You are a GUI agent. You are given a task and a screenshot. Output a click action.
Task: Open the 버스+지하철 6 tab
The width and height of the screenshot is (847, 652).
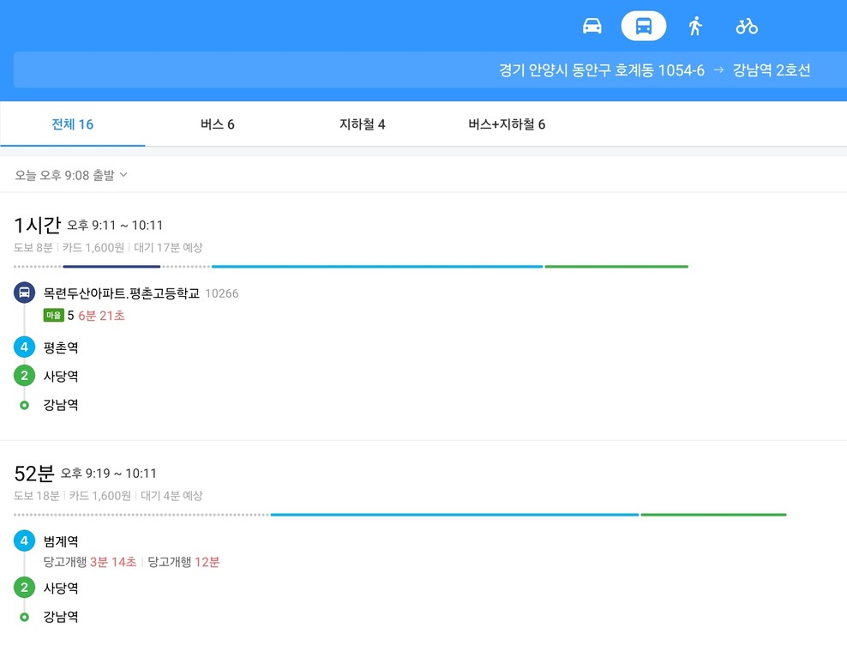pos(507,124)
